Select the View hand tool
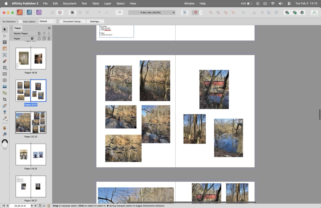The image size is (321, 208). 5,128
